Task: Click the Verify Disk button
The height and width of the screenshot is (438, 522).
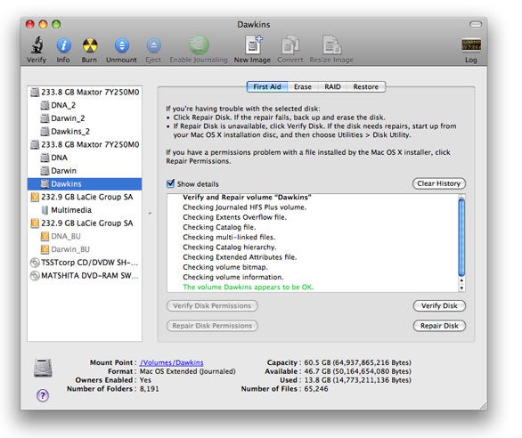Action: (439, 306)
